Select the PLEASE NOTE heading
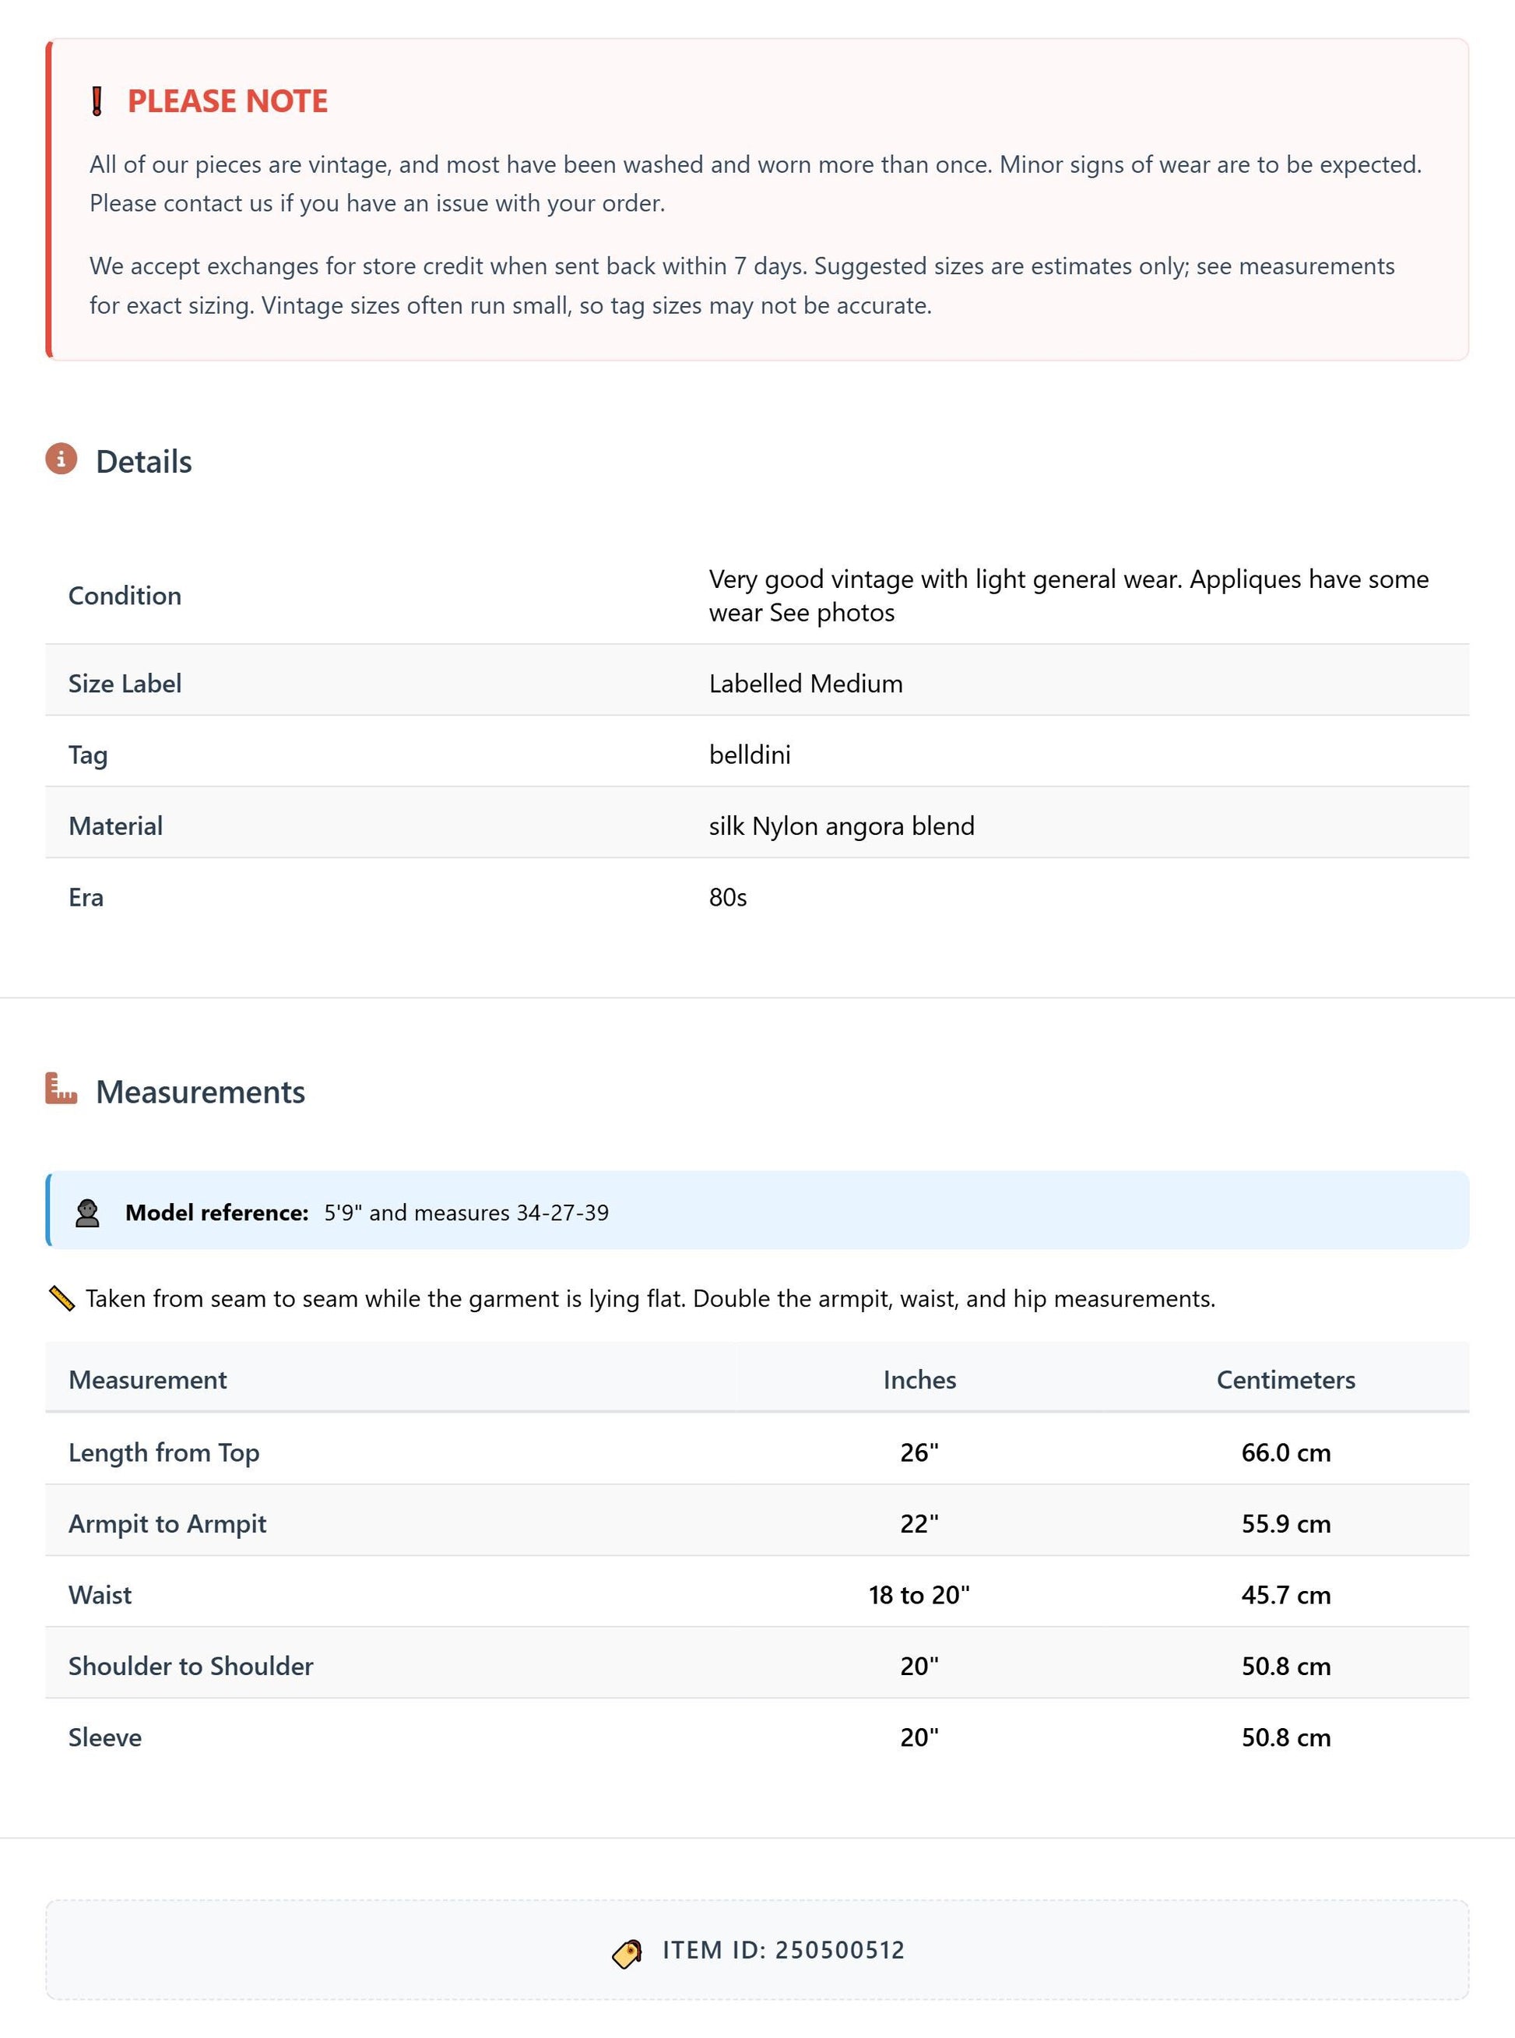 pyautogui.click(x=227, y=101)
